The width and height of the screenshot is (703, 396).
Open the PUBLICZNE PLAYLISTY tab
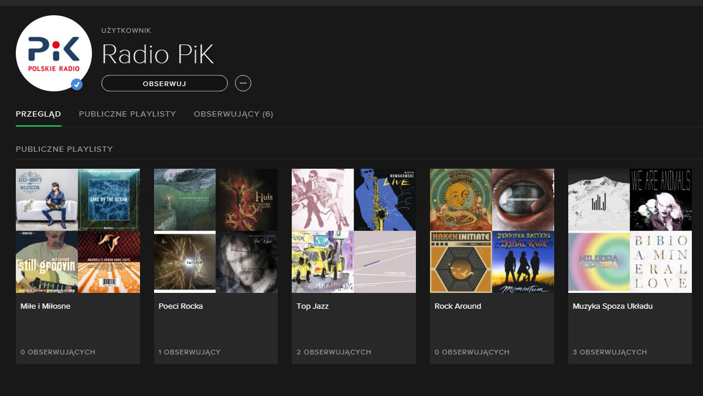128,114
